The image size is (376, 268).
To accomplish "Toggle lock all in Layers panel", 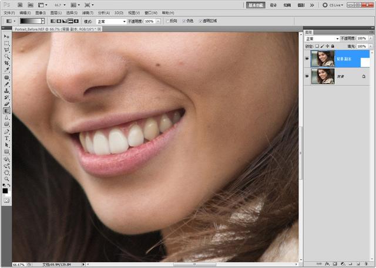I will coord(333,46).
